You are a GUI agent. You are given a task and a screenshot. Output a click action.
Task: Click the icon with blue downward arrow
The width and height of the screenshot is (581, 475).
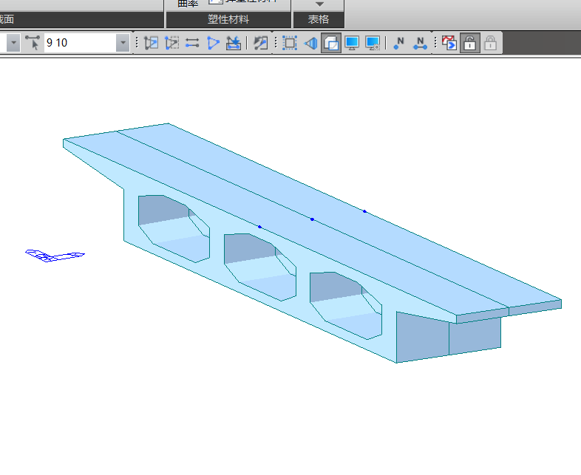[234, 43]
